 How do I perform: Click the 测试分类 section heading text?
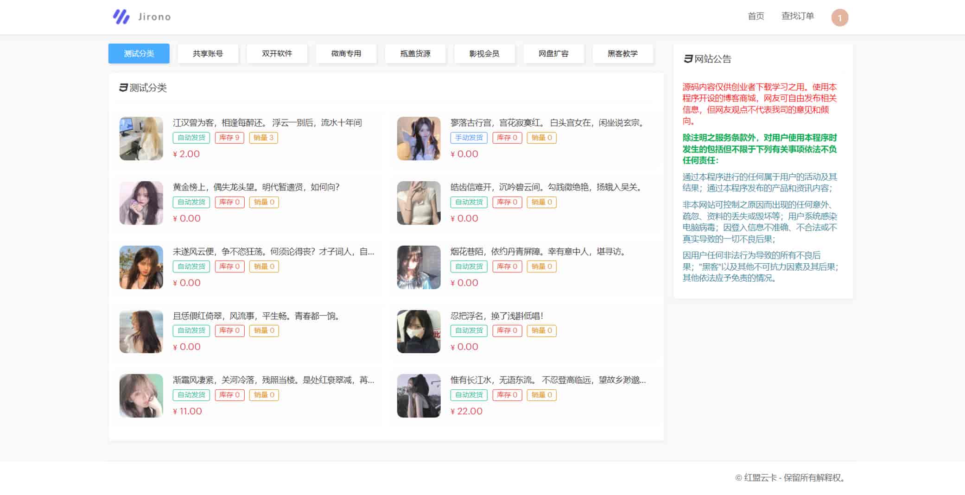148,88
